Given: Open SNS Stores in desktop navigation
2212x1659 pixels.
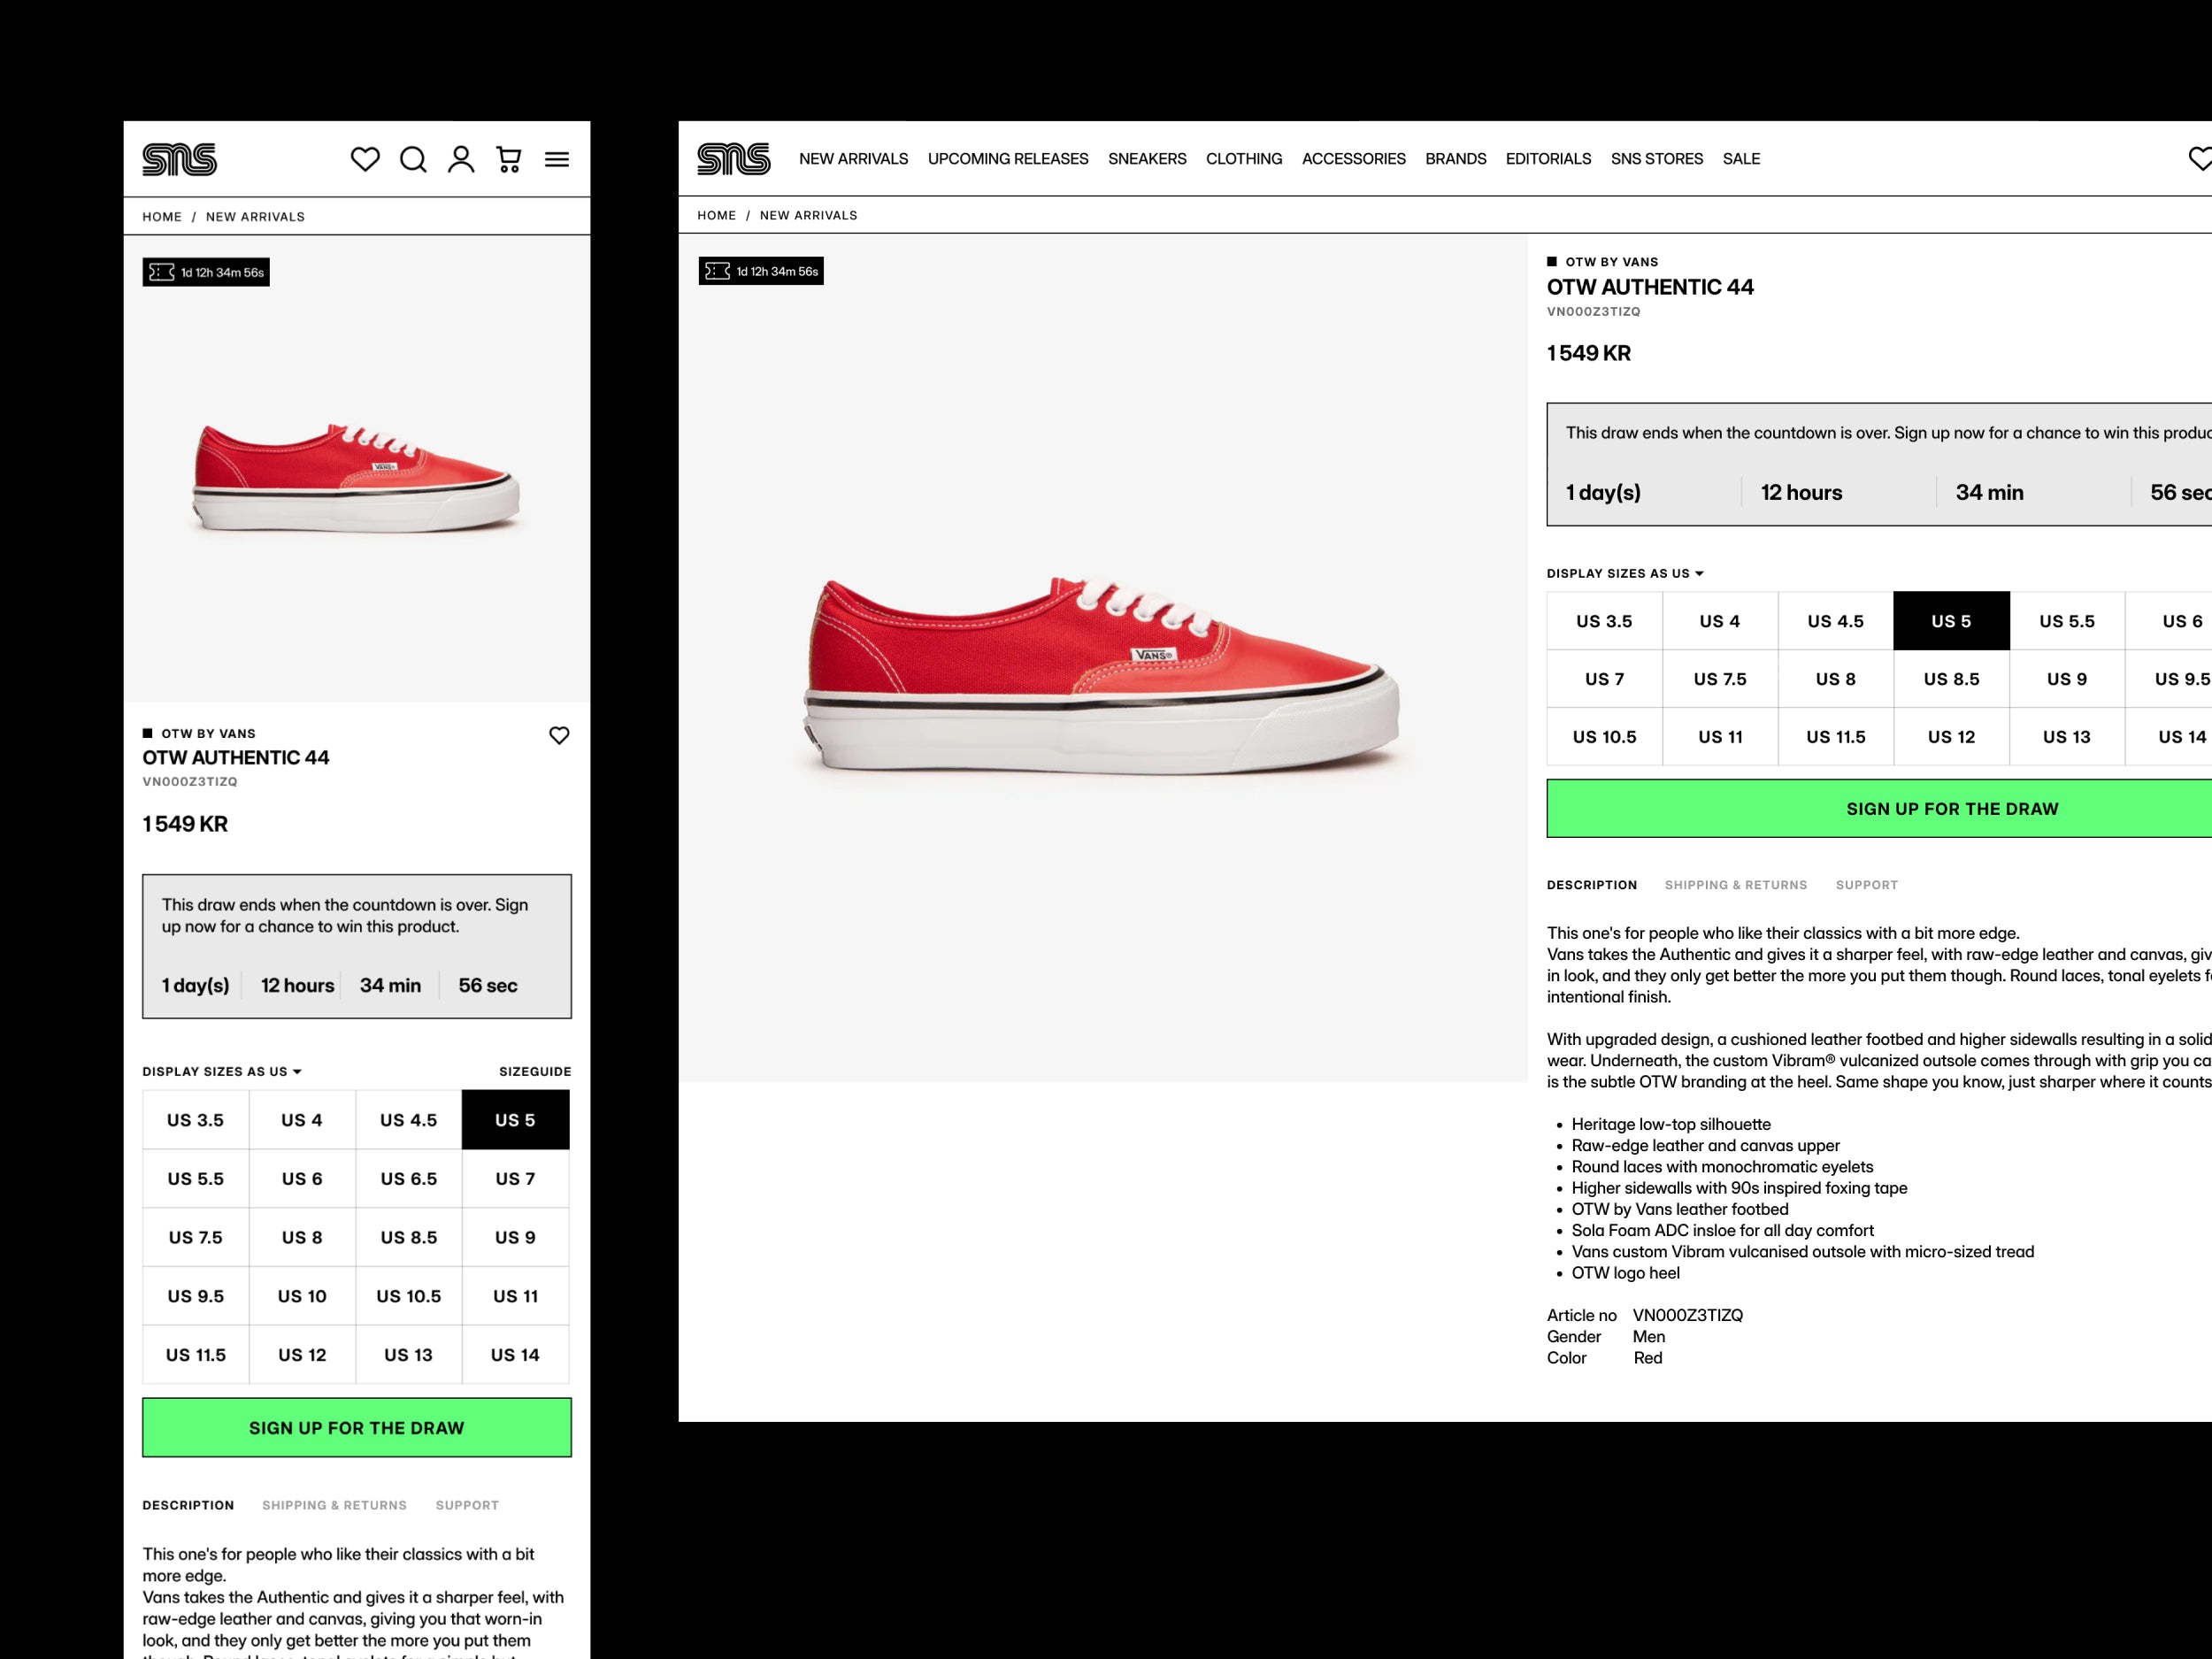Looking at the screenshot, I should [1657, 159].
